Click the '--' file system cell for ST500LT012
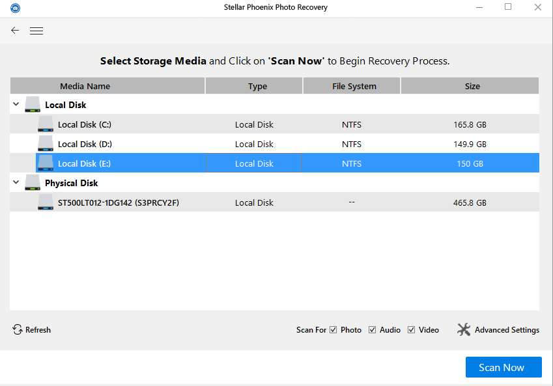Screen dimensions: 553x386 coord(352,202)
